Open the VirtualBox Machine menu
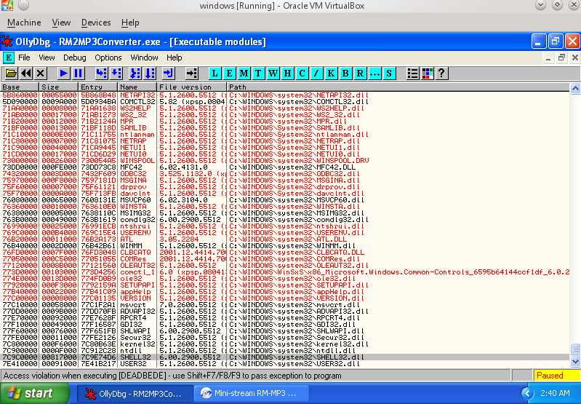Viewport: 581px width, 404px height. pyautogui.click(x=24, y=23)
